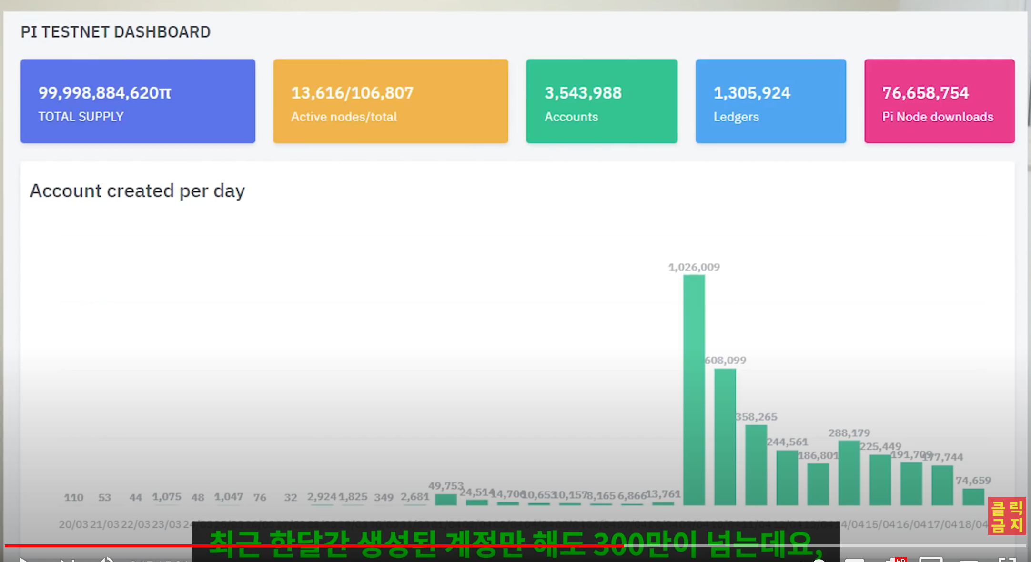The image size is (1031, 562).
Task: Click the yellow Korean badge on red
Action: pos(1007,516)
